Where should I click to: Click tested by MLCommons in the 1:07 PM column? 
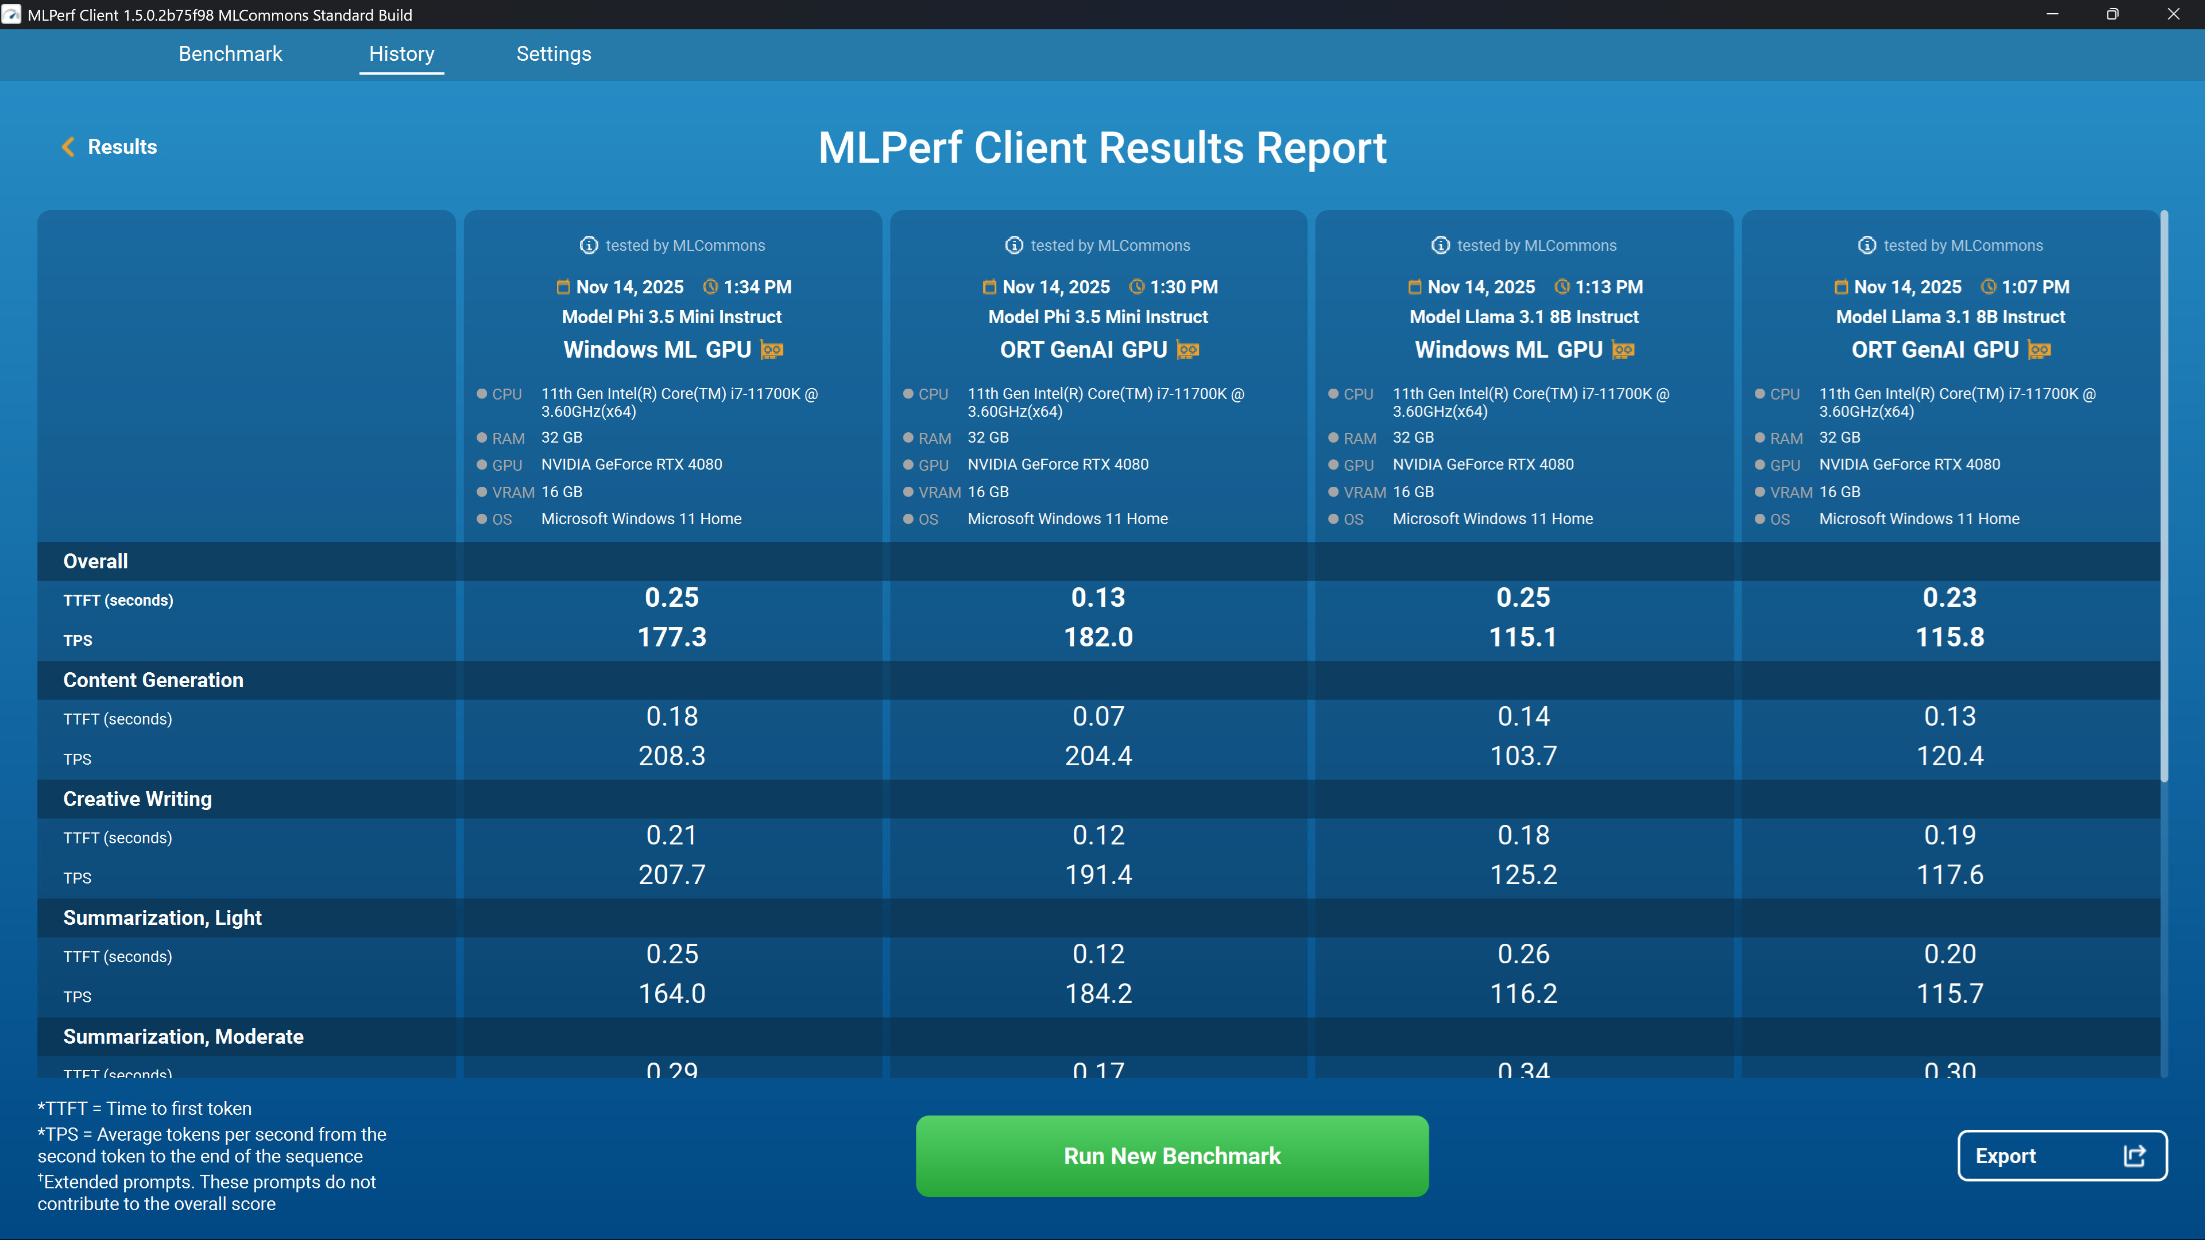pos(1963,246)
